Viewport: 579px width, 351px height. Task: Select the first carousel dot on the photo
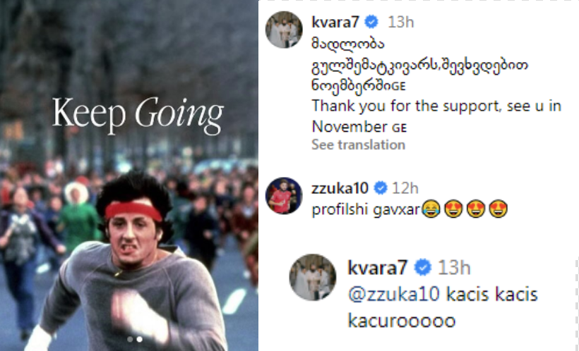pyautogui.click(x=130, y=339)
